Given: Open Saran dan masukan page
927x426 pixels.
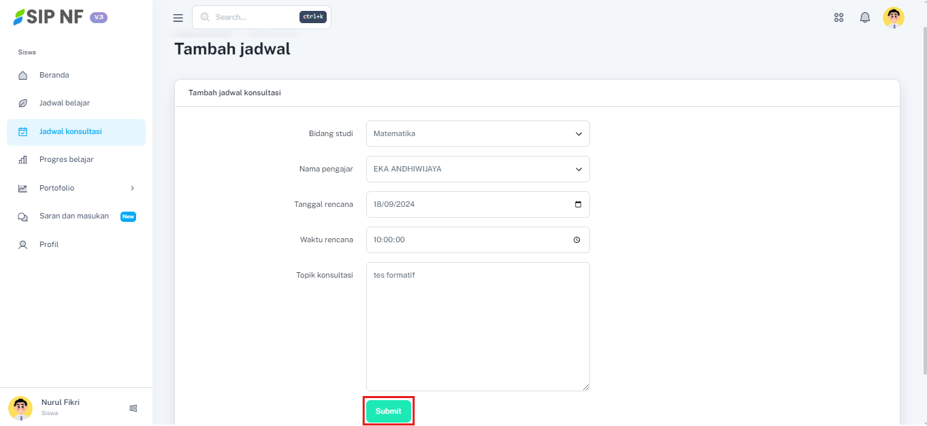Looking at the screenshot, I should (x=74, y=216).
